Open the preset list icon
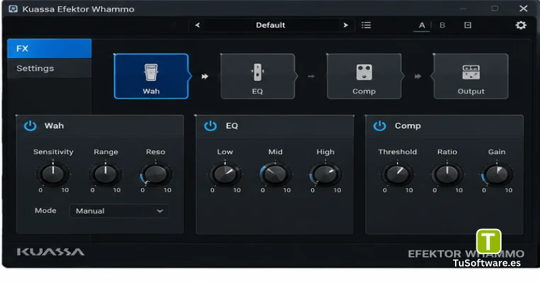 [366, 25]
